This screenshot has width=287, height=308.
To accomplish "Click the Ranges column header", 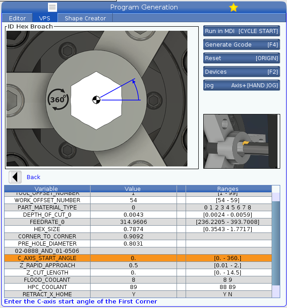I will tap(229, 189).
